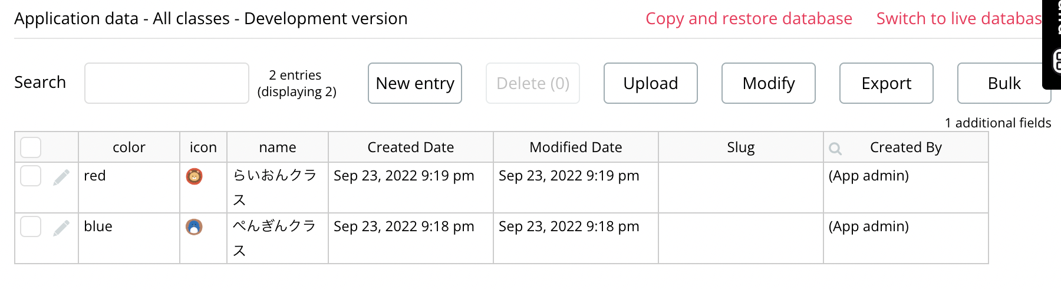Click Copy and restore database link
The image size is (1061, 289).
tap(749, 19)
